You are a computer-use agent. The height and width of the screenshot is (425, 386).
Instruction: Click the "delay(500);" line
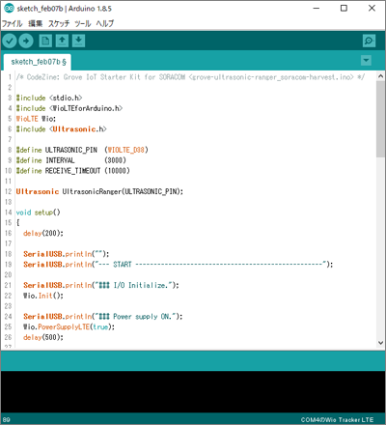43,337
